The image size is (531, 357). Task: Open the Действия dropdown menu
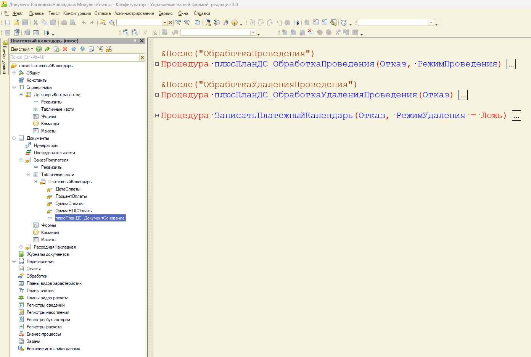22,49
